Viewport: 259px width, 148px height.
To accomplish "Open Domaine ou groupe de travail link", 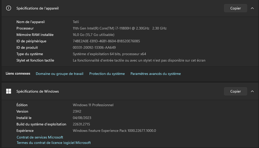I will pyautogui.click(x=60, y=74).
